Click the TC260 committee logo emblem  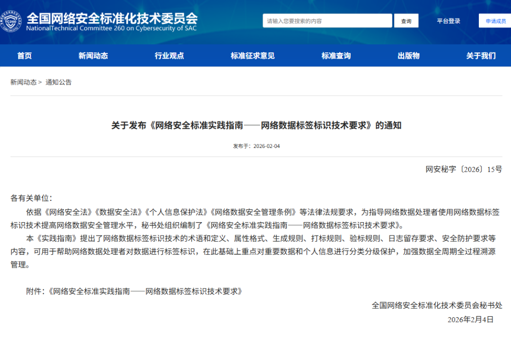pos(11,21)
